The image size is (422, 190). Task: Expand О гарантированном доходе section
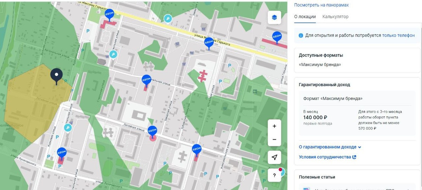[x=330, y=147]
